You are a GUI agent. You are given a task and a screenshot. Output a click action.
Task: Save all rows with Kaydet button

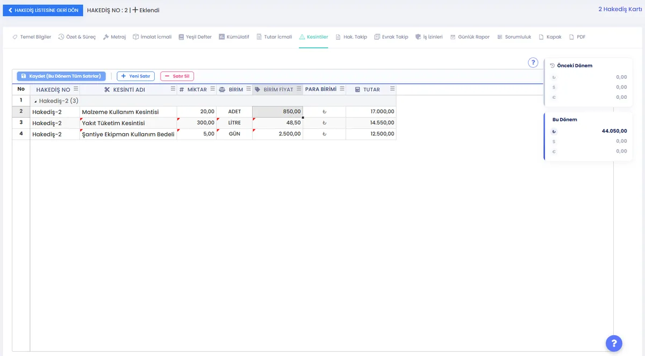pyautogui.click(x=61, y=76)
